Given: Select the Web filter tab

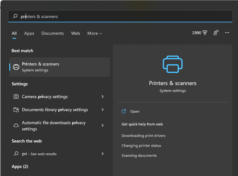Looking at the screenshot, I should click(76, 33).
